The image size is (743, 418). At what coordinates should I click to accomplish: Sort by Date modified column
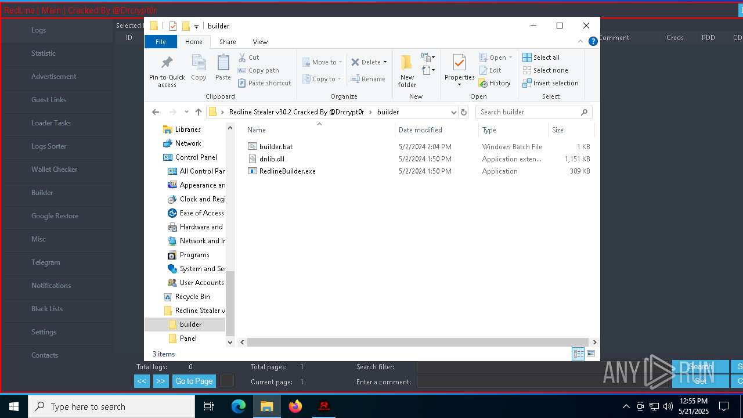coord(437,130)
